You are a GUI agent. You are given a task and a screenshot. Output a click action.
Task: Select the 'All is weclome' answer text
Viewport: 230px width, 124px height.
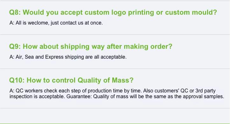(56, 23)
